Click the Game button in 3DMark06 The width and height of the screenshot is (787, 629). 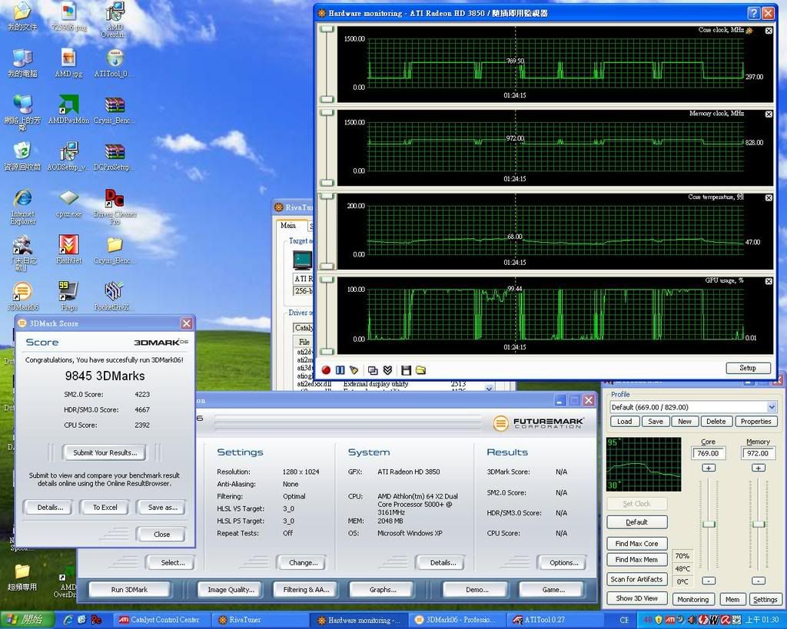tap(553, 589)
